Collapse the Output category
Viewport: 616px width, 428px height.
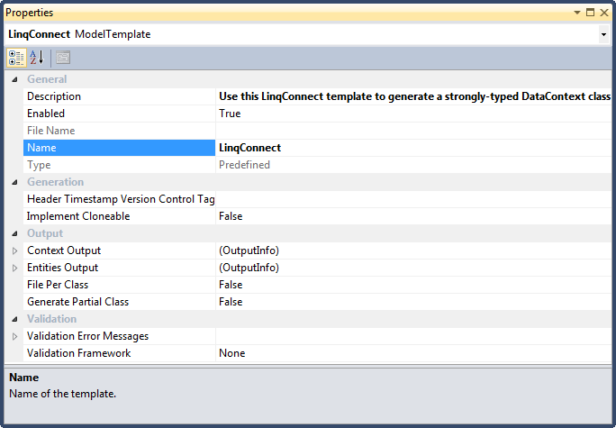point(14,233)
